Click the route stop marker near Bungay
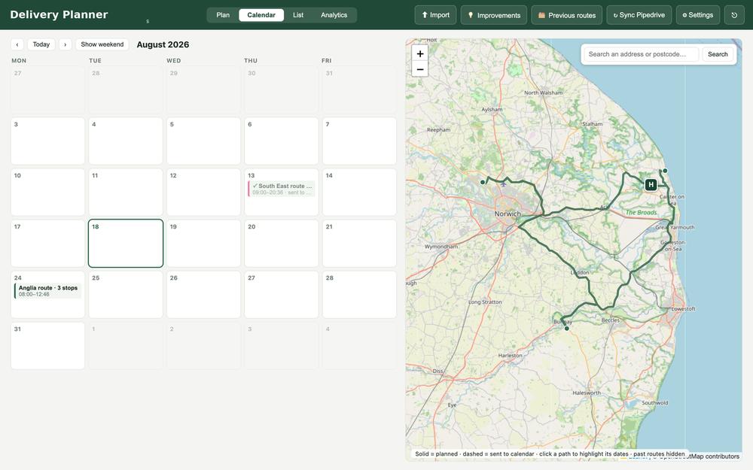Viewport: 753px width, 470px height. 567,329
